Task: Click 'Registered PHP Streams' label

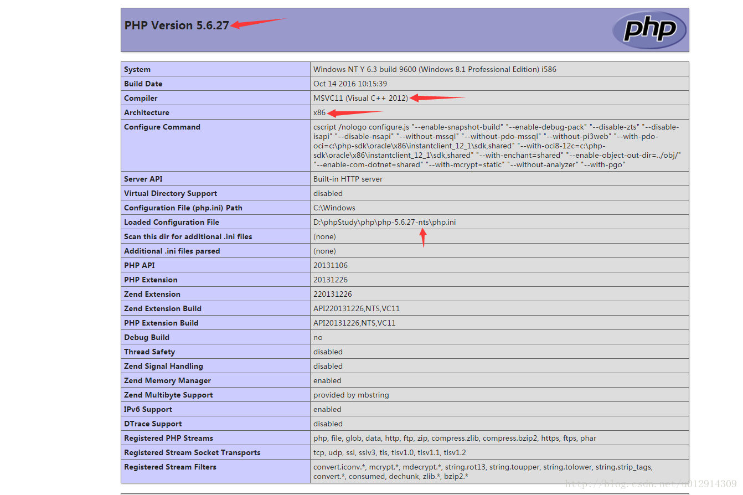Action: [168, 438]
